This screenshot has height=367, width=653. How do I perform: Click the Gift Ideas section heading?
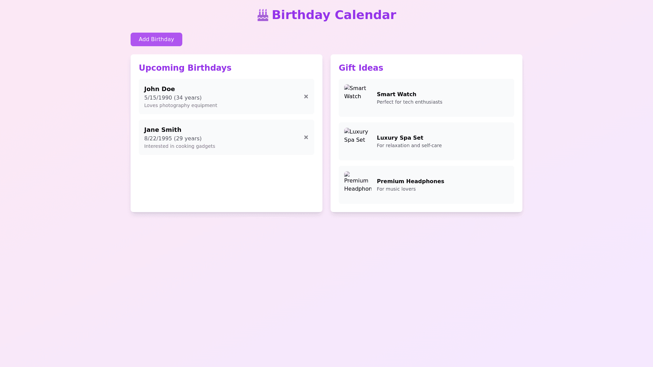tap(361, 68)
